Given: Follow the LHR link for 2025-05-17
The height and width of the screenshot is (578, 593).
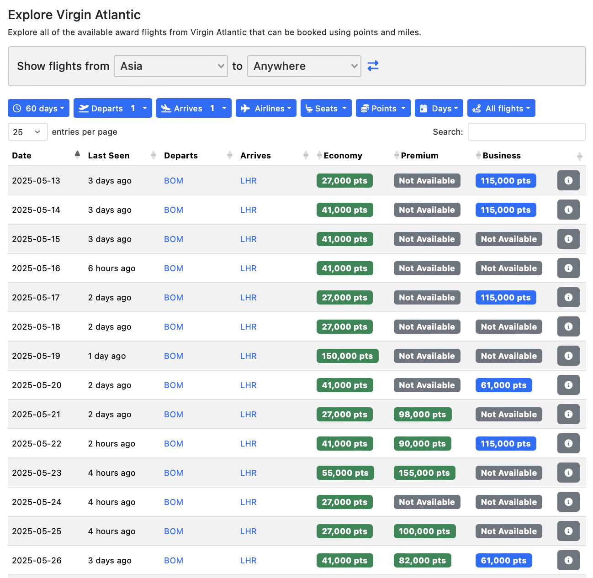Looking at the screenshot, I should tap(249, 297).
